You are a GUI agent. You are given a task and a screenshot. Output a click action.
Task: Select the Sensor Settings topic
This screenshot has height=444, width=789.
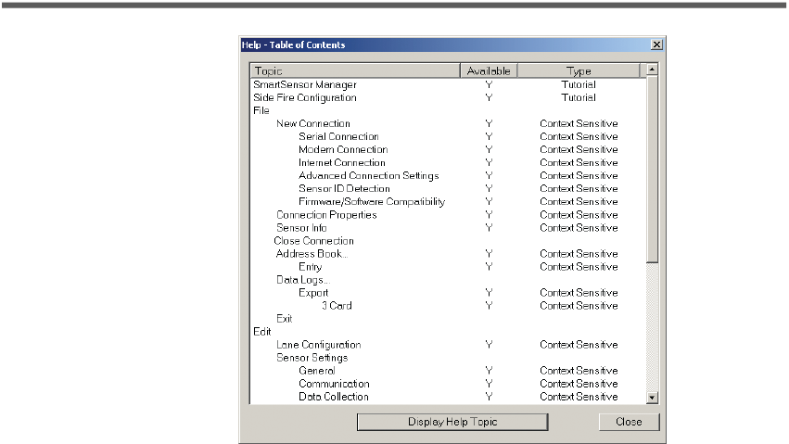click(312, 358)
